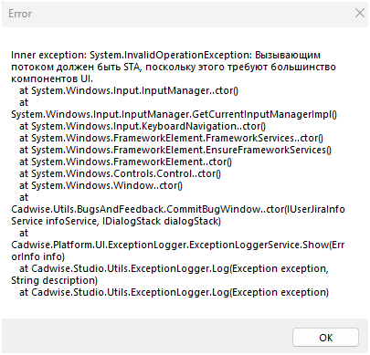Click the Inner exception InvalidOperationException line
Screen dimensions: 370x355
pos(165,55)
